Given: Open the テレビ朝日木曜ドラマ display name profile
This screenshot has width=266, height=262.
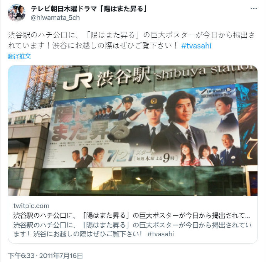Looking at the screenshot, I should [x=89, y=9].
